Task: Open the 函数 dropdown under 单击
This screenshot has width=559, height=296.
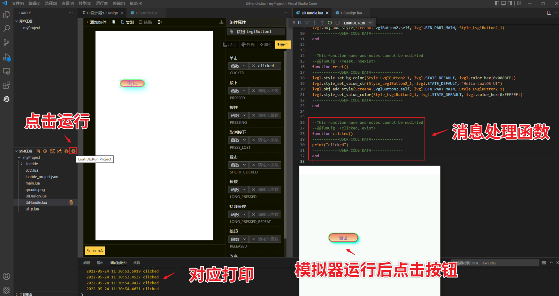Action: click(x=238, y=66)
